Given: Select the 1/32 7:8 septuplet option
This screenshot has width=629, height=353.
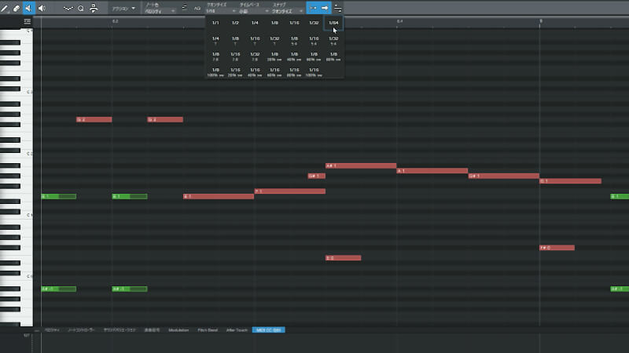Looking at the screenshot, I should 255,56.
